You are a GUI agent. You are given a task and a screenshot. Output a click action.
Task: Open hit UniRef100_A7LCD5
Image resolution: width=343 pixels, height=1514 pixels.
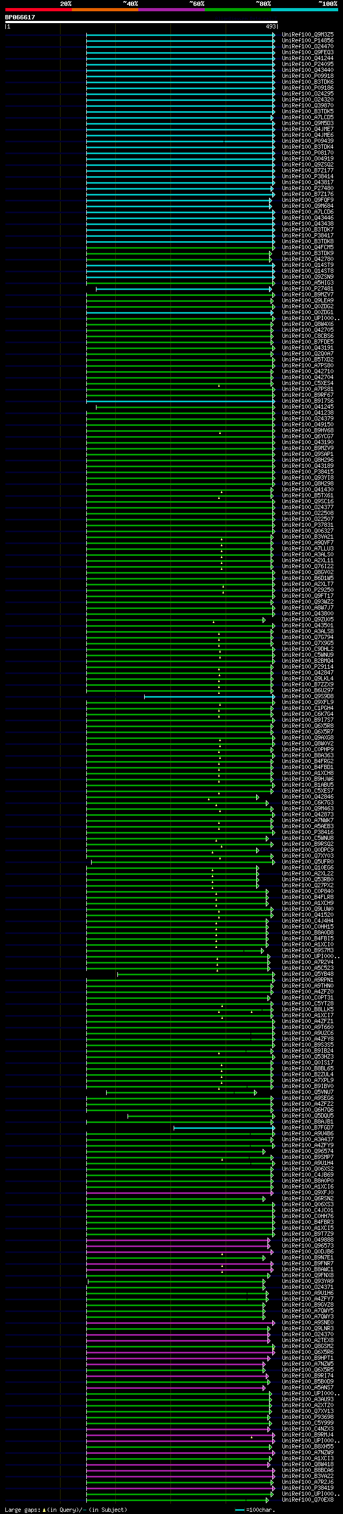coord(308,118)
